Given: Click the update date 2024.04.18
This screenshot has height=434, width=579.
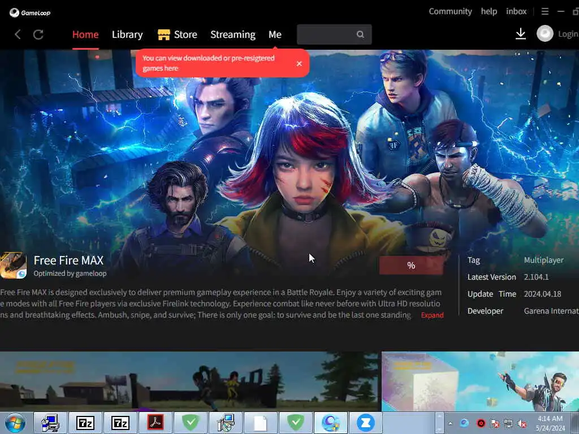Looking at the screenshot, I should (542, 294).
